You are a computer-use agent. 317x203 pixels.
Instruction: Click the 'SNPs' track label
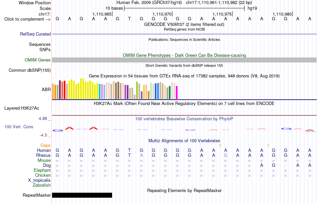45,50
